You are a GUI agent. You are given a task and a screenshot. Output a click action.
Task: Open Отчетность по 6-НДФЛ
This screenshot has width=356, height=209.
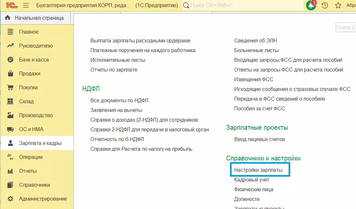(x=117, y=139)
